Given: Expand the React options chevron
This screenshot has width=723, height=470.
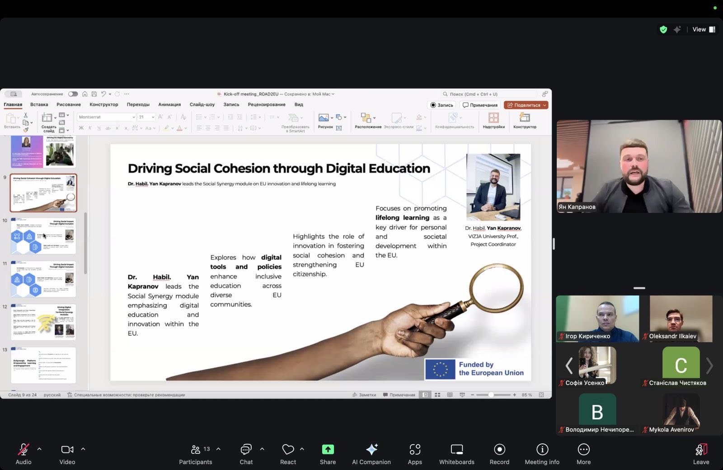Looking at the screenshot, I should pyautogui.click(x=302, y=449).
